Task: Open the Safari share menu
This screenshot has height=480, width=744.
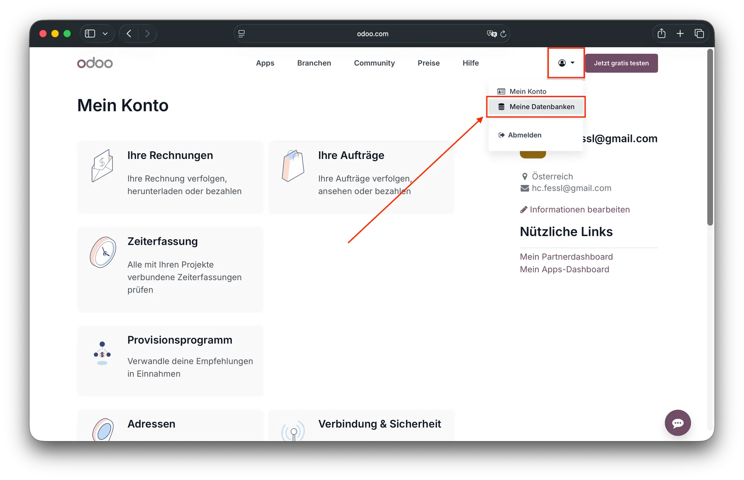Action: 661,34
